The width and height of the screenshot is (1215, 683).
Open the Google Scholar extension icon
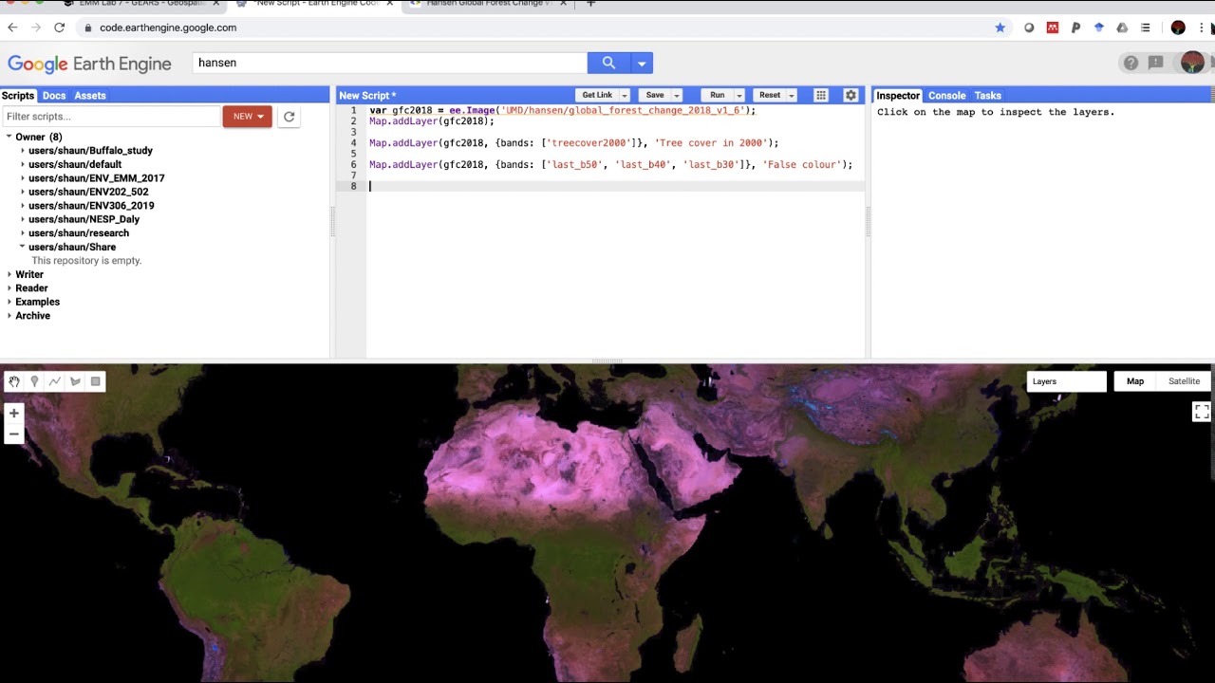coord(1098,28)
